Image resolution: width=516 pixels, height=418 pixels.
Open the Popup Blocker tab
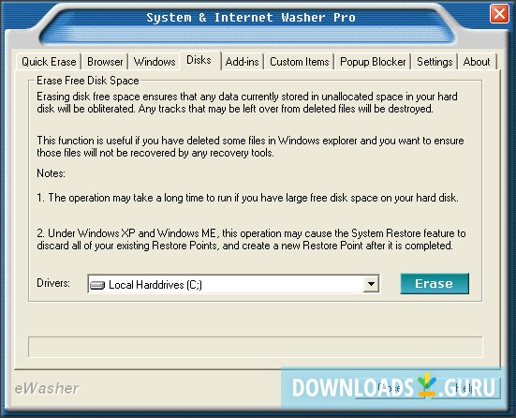point(373,62)
